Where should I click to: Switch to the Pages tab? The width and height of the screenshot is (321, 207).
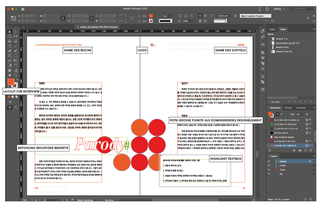point(272,29)
